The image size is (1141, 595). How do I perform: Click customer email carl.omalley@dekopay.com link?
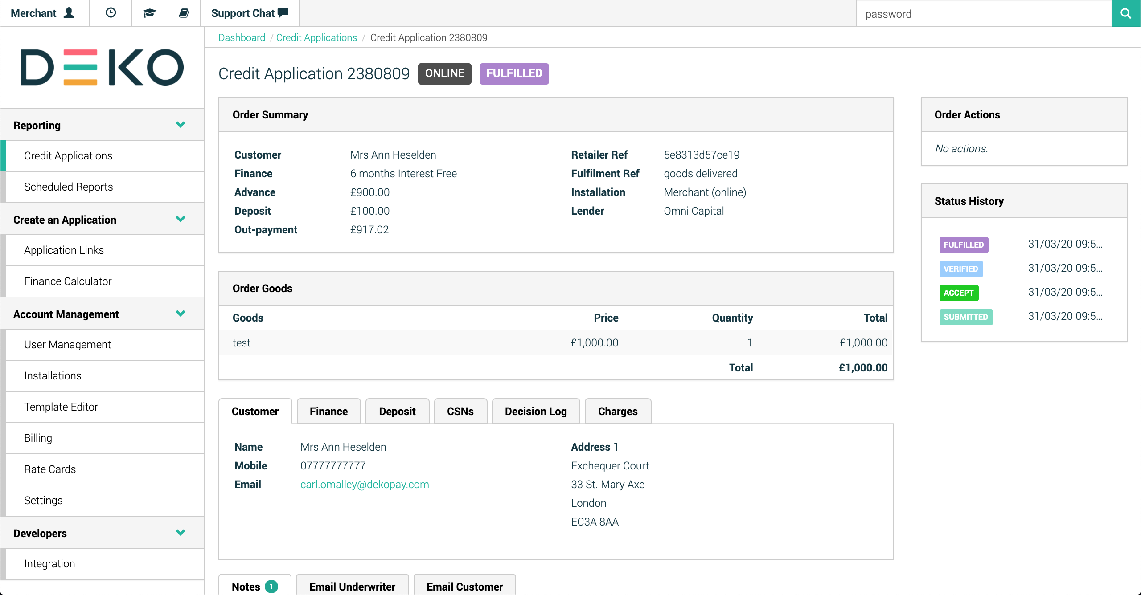(364, 484)
